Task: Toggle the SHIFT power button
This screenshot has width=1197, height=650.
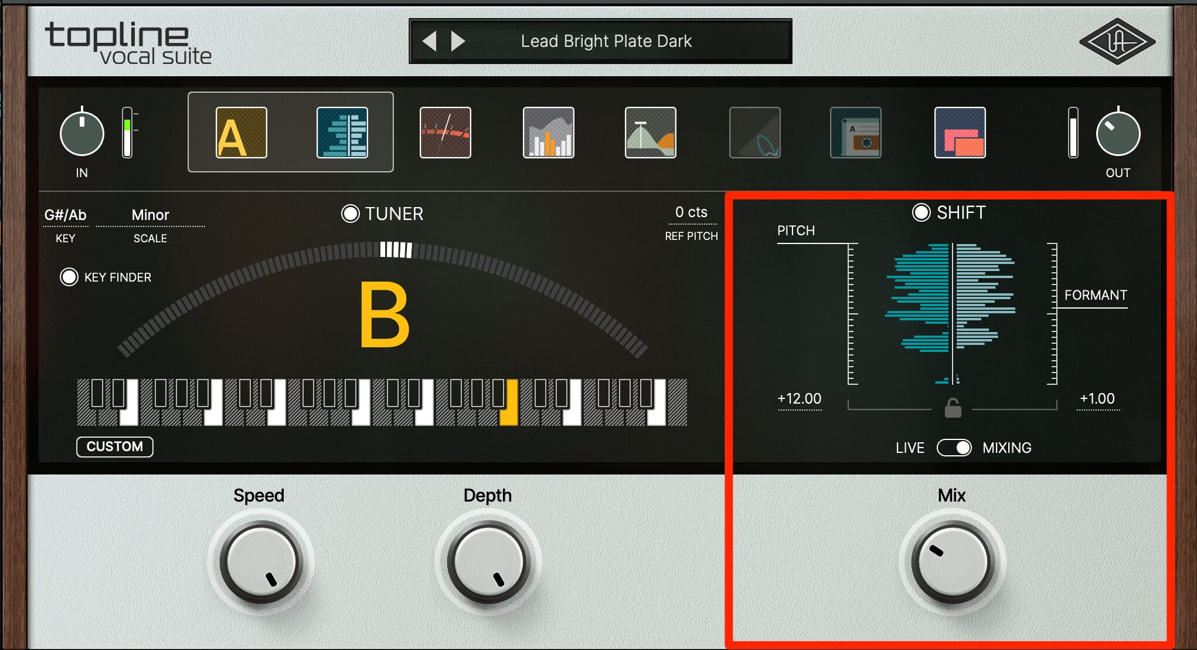Action: coord(921,212)
